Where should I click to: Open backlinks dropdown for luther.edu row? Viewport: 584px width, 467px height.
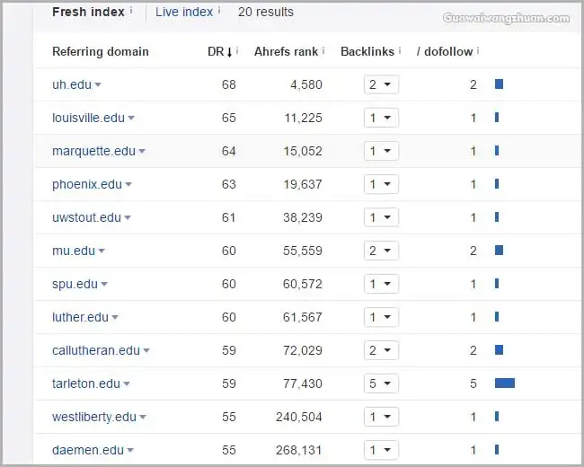(381, 317)
